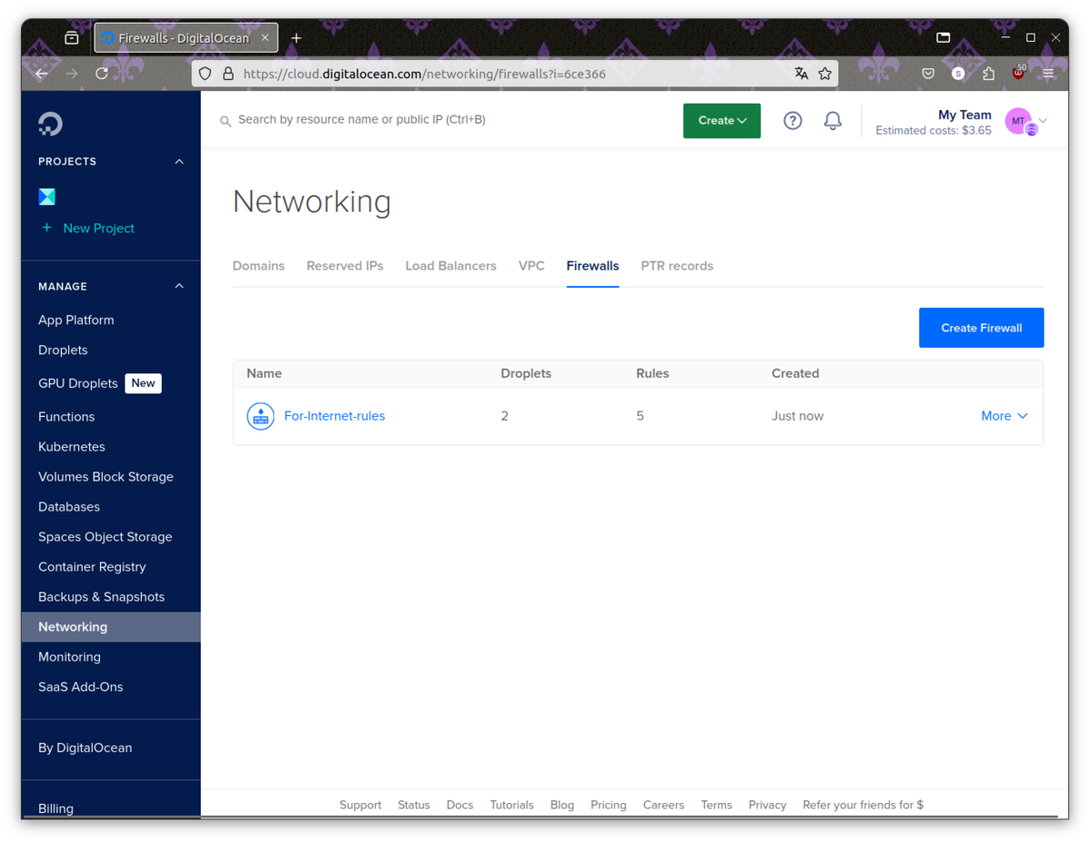Open Droplets in sidebar
This screenshot has width=1090, height=843.
(63, 350)
